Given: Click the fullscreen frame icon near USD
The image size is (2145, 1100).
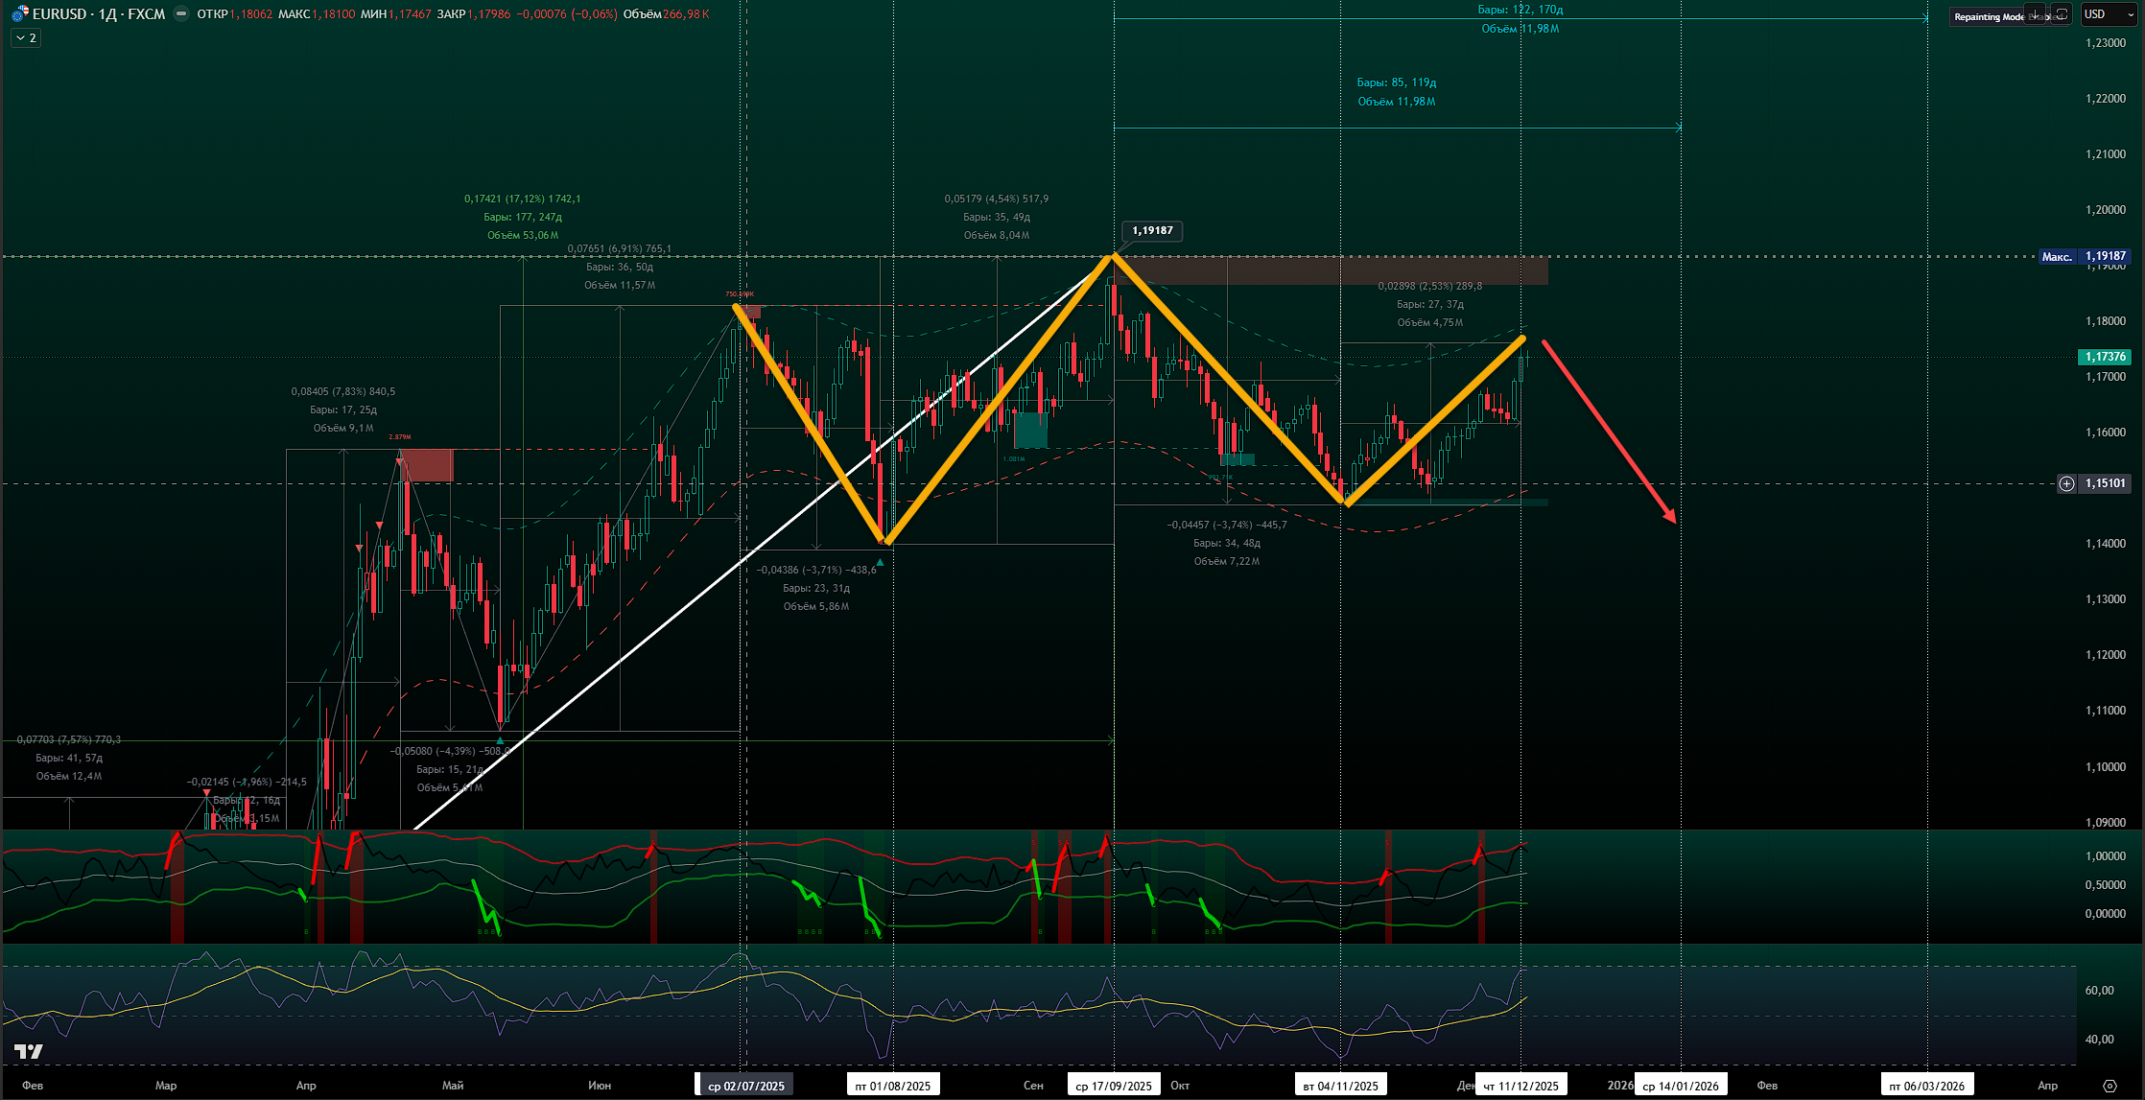Looking at the screenshot, I should coord(2061,14).
